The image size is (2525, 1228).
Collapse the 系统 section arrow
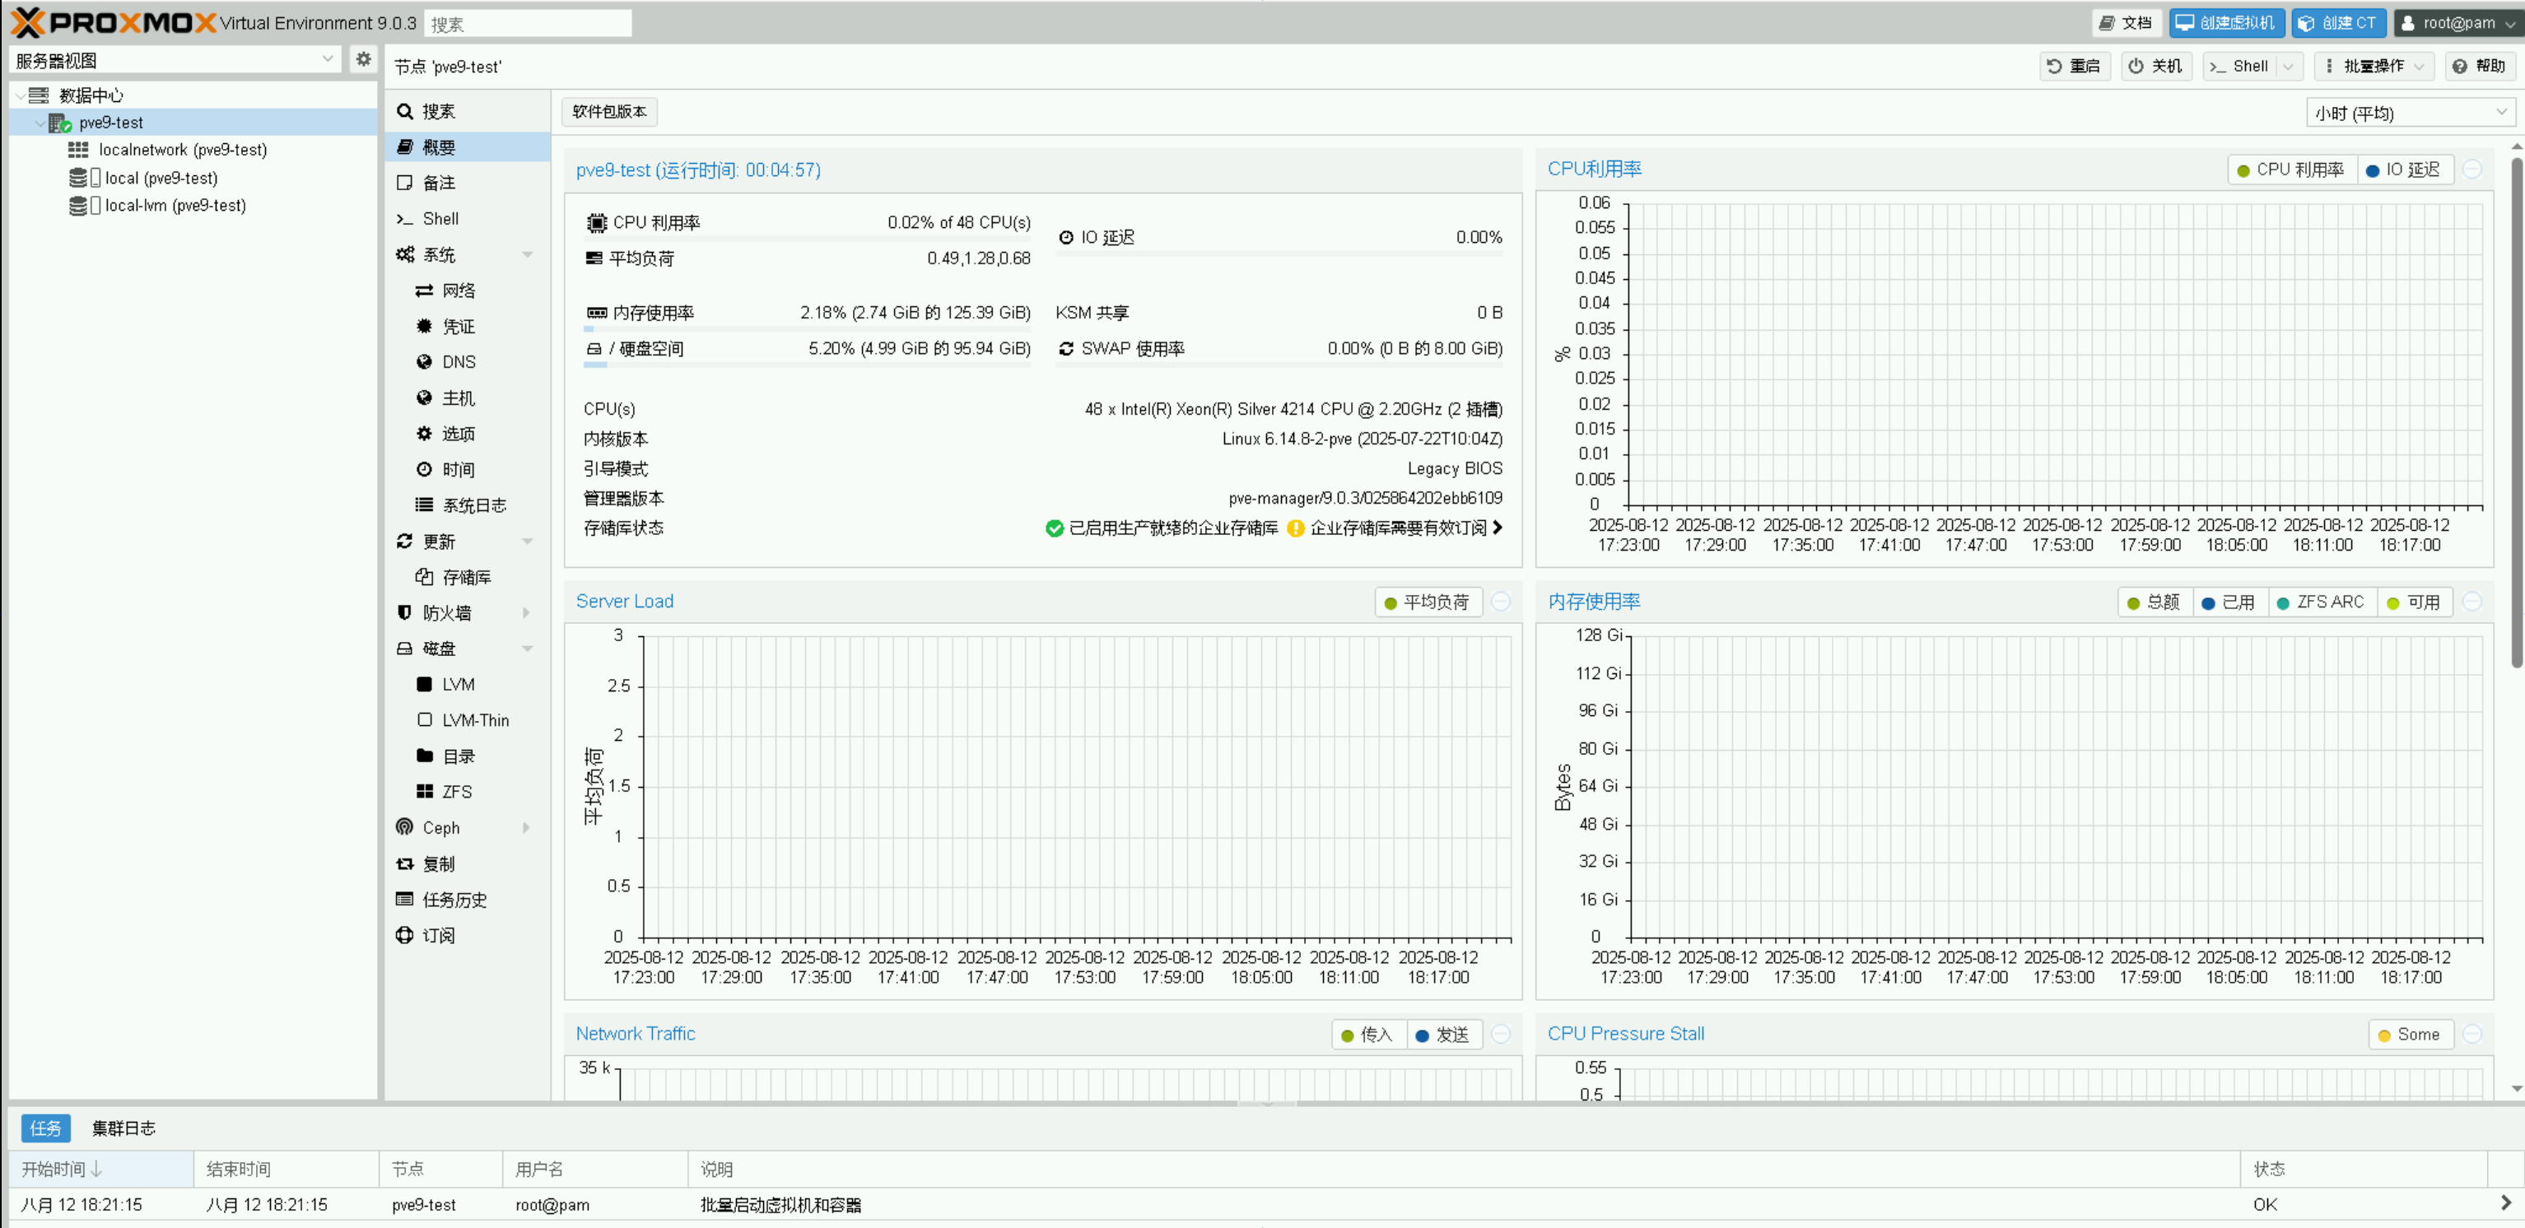(528, 255)
